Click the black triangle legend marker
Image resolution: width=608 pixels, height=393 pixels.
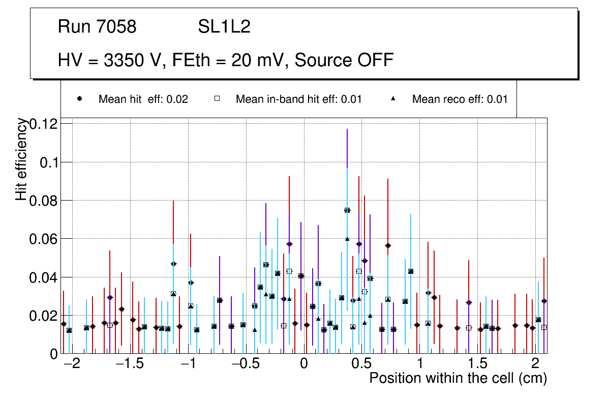tap(393, 99)
